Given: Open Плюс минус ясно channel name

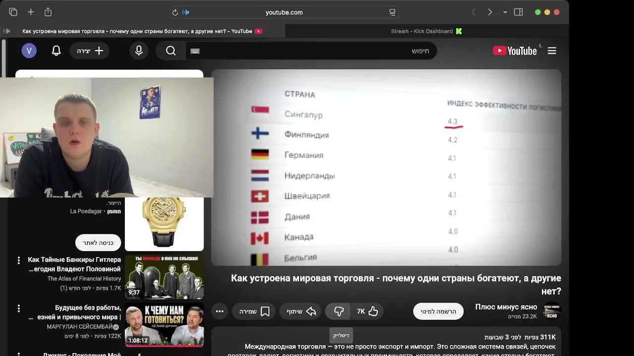Looking at the screenshot, I should point(506,307).
